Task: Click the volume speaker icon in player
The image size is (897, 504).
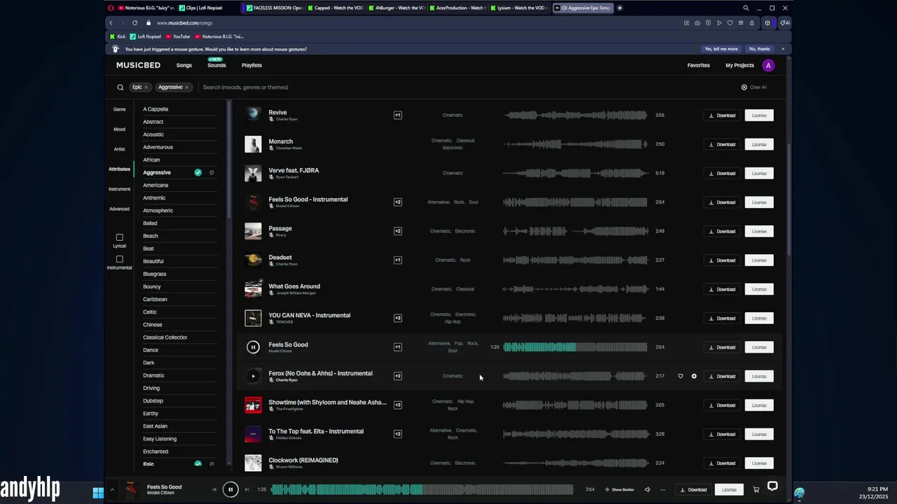Action: pos(648,489)
